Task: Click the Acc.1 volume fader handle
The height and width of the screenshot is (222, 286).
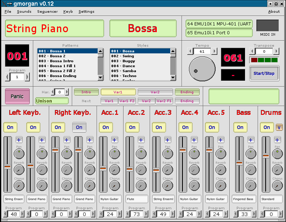Action: click(103, 168)
